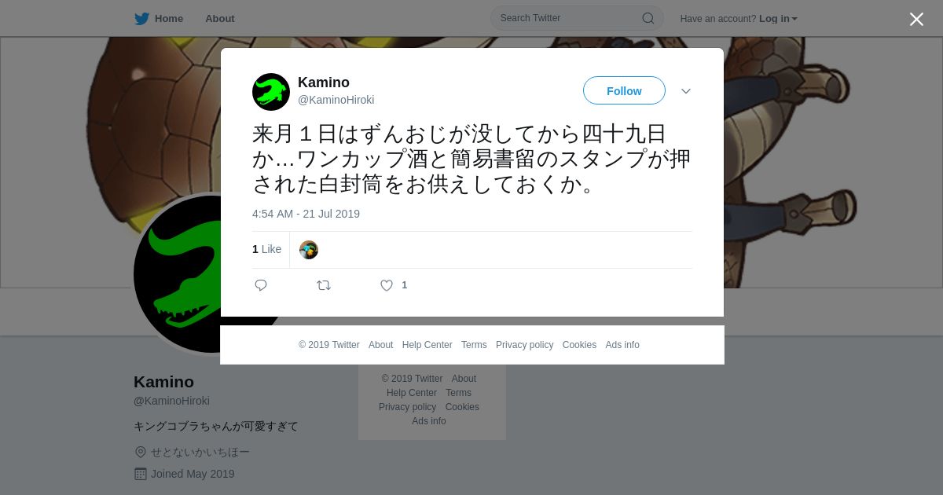The width and height of the screenshot is (943, 495).
Task: Open the 1 Like list
Action: 266,249
